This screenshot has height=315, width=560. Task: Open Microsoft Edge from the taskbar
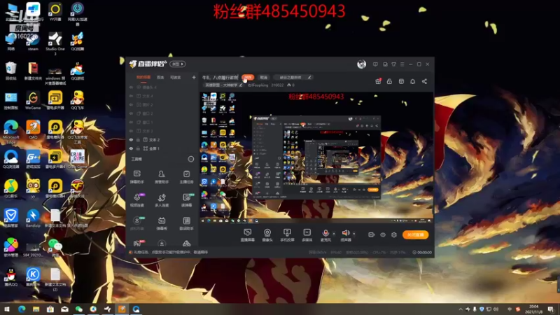coord(22,309)
